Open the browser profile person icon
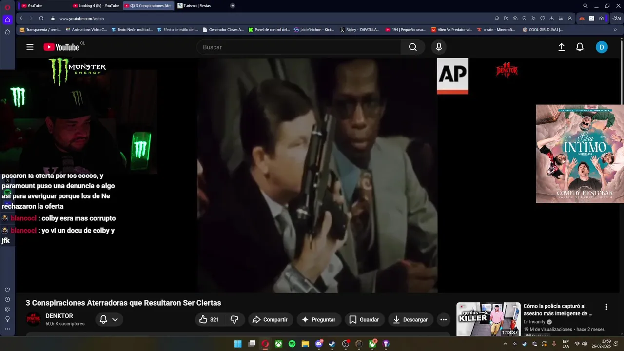 pyautogui.click(x=569, y=18)
